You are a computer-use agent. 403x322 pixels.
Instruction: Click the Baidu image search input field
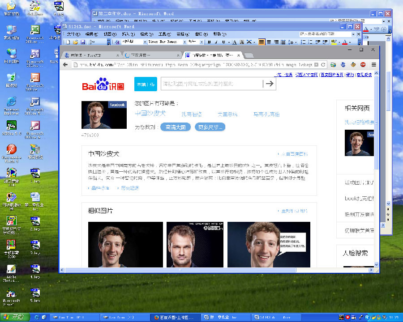[x=211, y=84]
